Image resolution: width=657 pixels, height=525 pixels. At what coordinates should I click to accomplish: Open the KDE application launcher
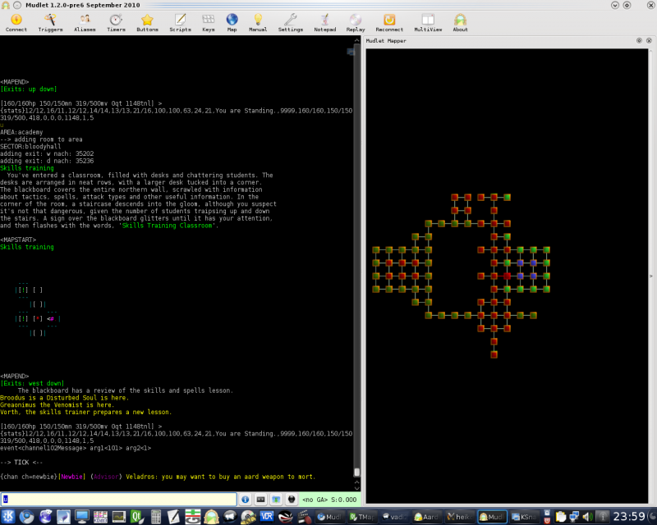click(x=8, y=517)
